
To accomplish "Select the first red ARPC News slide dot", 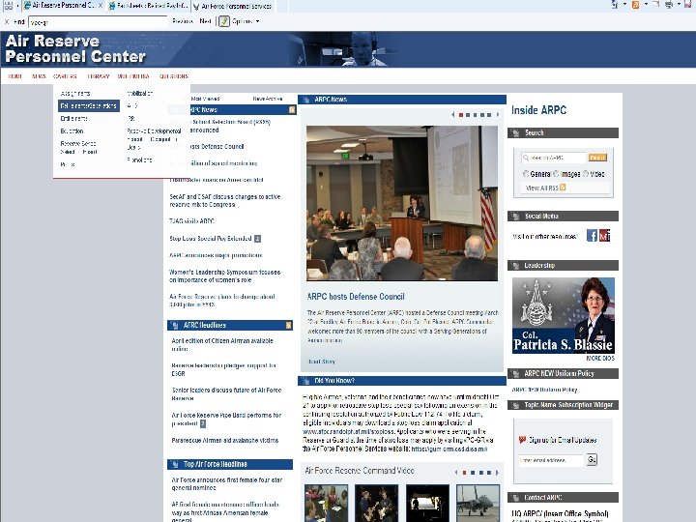I will (x=461, y=115).
